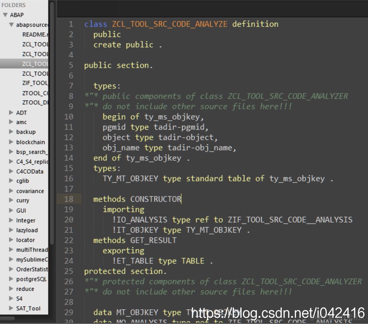Click 'types:' keyword on line 15
This screenshot has width=368, height=324.
pos(107,169)
